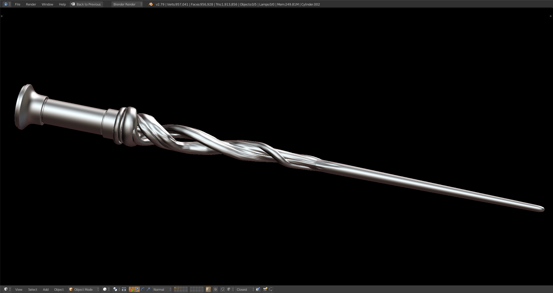Open the Help menu
The image size is (553, 293).
tap(62, 4)
